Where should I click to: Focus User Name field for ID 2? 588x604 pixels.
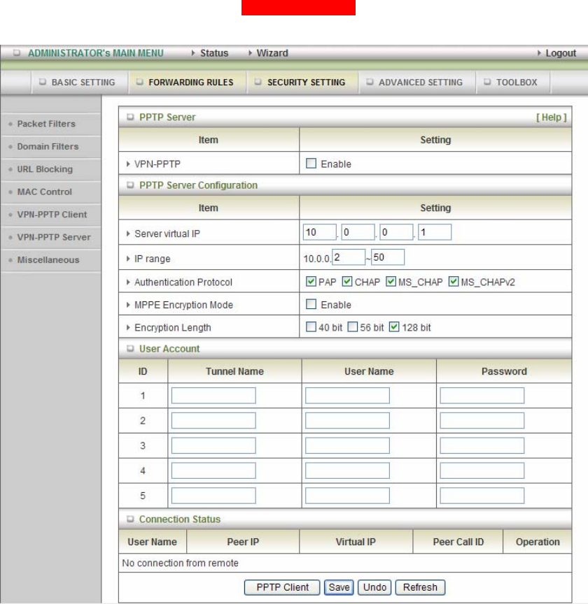347,421
